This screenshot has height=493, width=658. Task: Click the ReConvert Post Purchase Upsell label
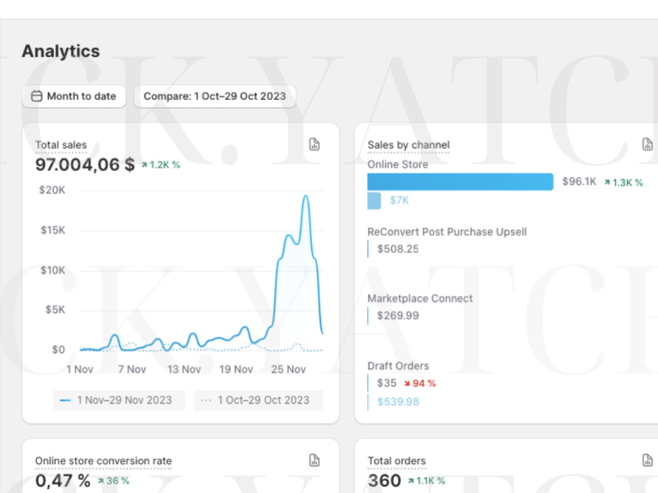coord(447,232)
